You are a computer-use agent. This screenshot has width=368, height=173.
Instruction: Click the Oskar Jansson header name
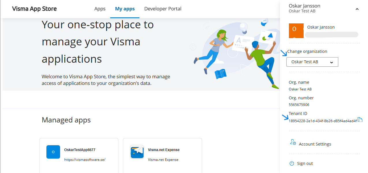tap(305, 6)
